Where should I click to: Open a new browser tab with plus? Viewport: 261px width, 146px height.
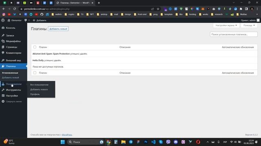click(99, 3)
